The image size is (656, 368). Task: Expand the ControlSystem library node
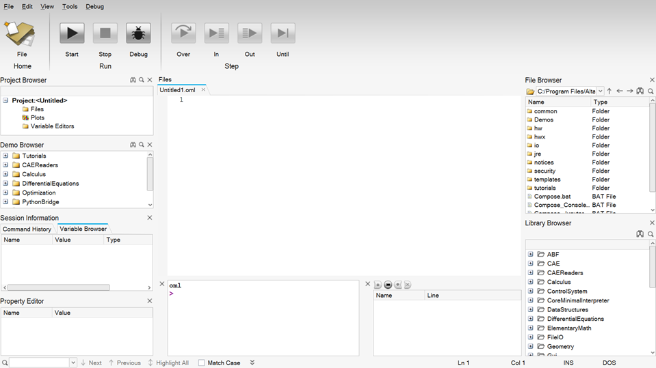click(x=531, y=292)
